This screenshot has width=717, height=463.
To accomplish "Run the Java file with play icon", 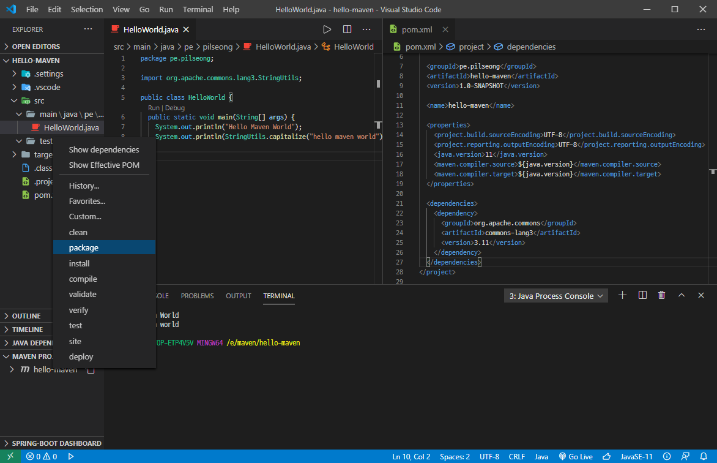I will pos(327,29).
